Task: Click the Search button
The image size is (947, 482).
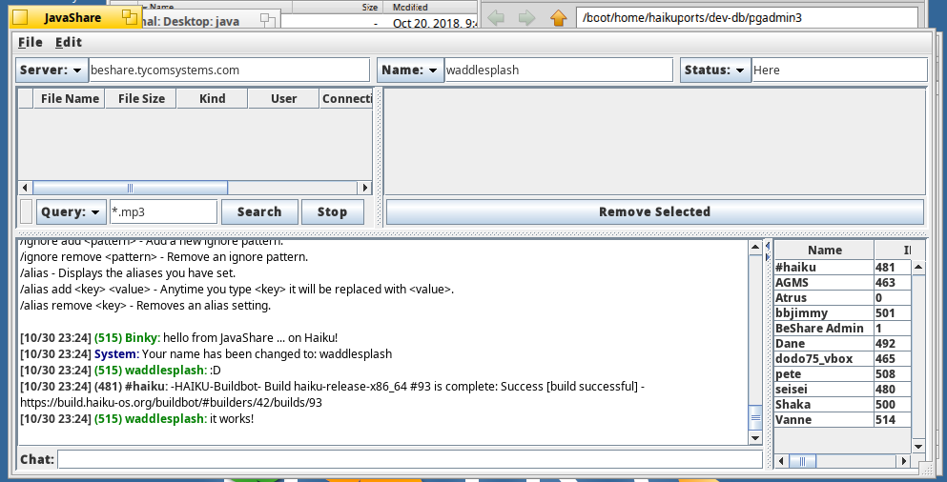Action: click(x=259, y=211)
